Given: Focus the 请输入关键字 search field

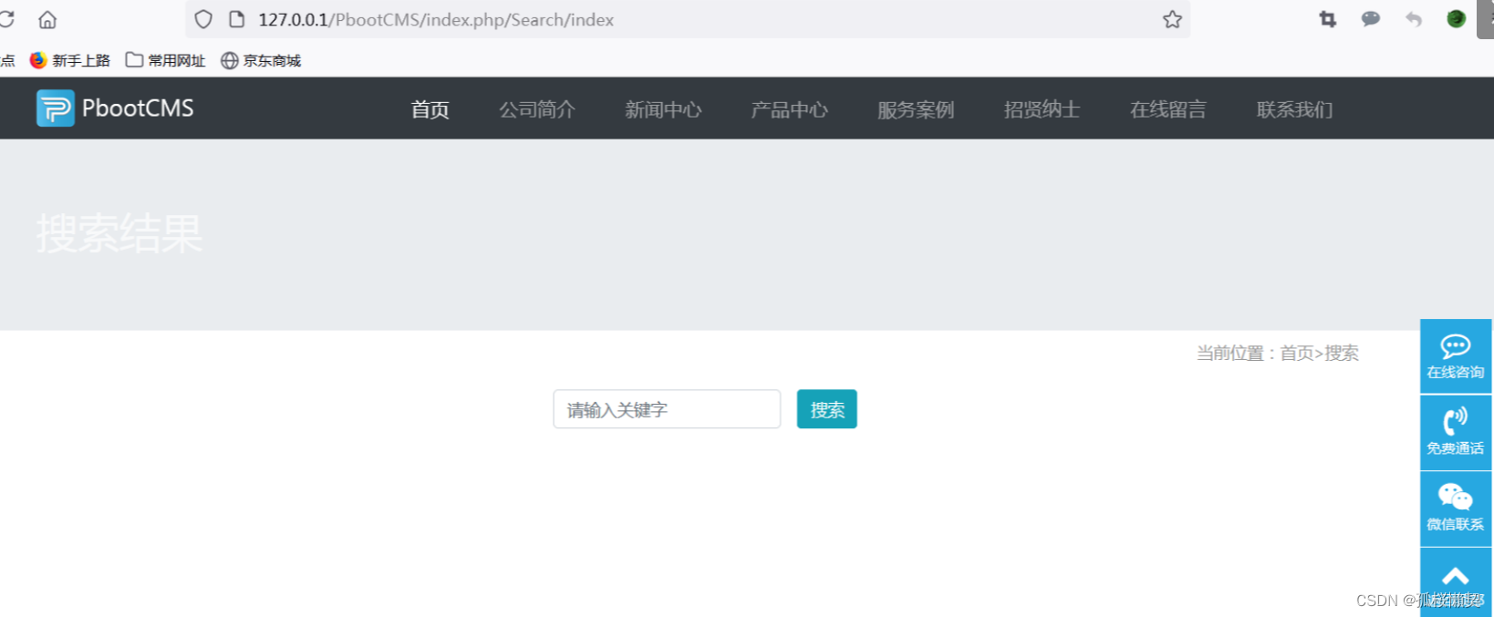Looking at the screenshot, I should pos(667,409).
